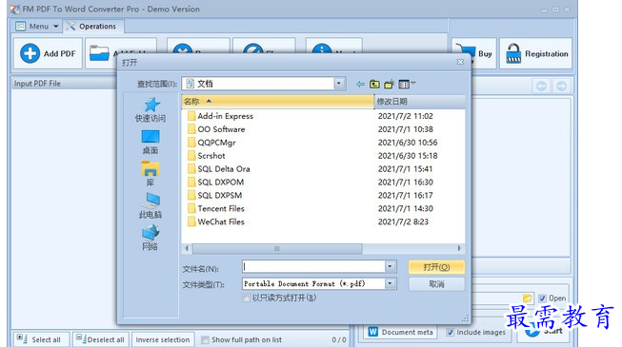Create a new folder icon in dialog
This screenshot has width=622, height=347.
(x=390, y=84)
